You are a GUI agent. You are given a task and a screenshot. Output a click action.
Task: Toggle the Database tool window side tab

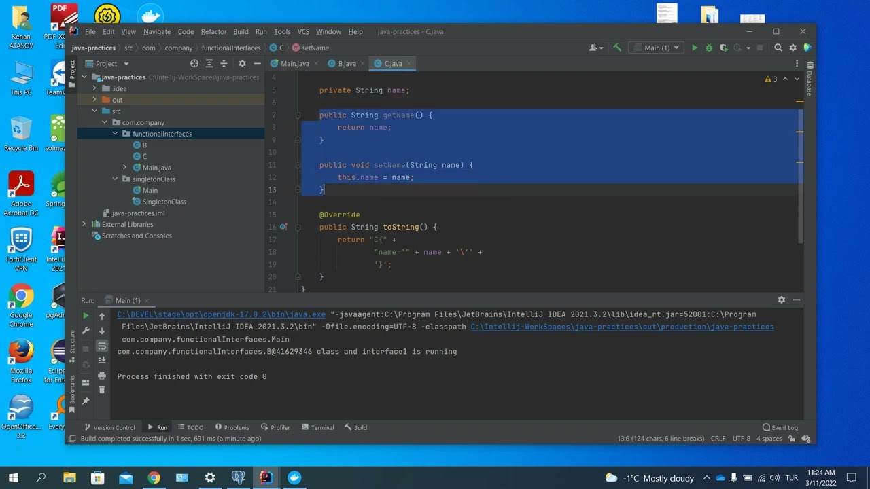[x=809, y=79]
